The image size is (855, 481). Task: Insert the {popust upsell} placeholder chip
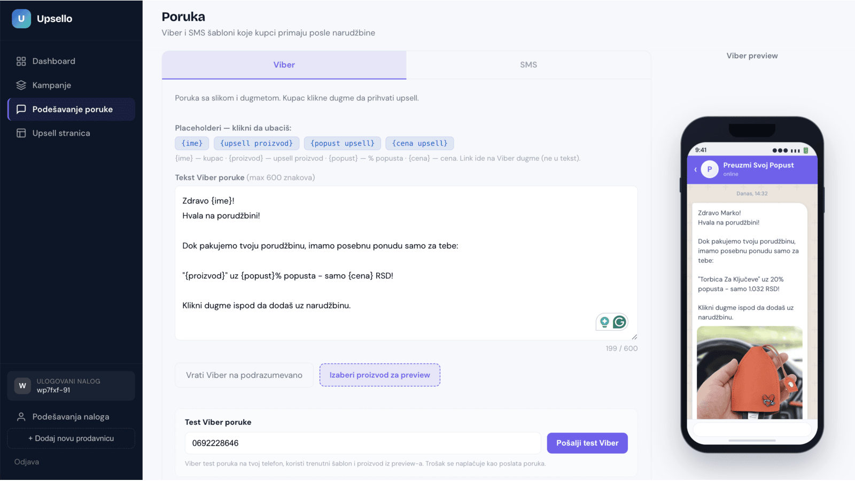pyautogui.click(x=343, y=144)
